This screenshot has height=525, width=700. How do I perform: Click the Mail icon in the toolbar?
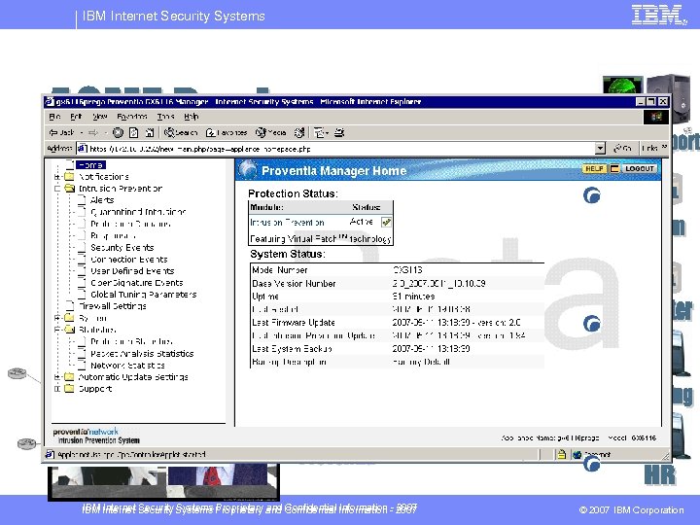tap(319, 132)
